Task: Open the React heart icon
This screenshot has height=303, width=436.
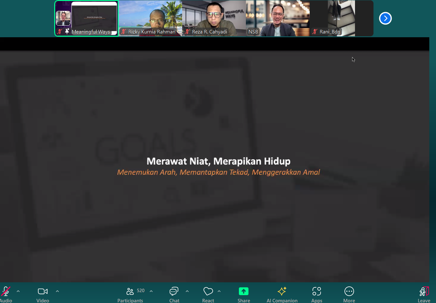Action: tap(208, 291)
